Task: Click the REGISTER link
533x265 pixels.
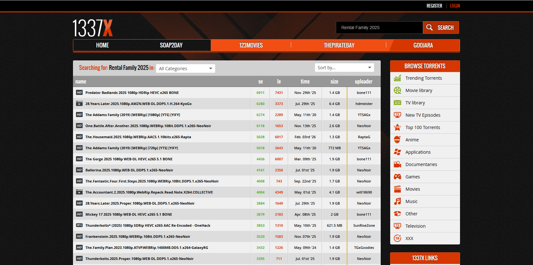Action: 434,6
